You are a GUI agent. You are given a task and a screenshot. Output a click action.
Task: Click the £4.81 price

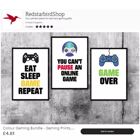(9, 134)
